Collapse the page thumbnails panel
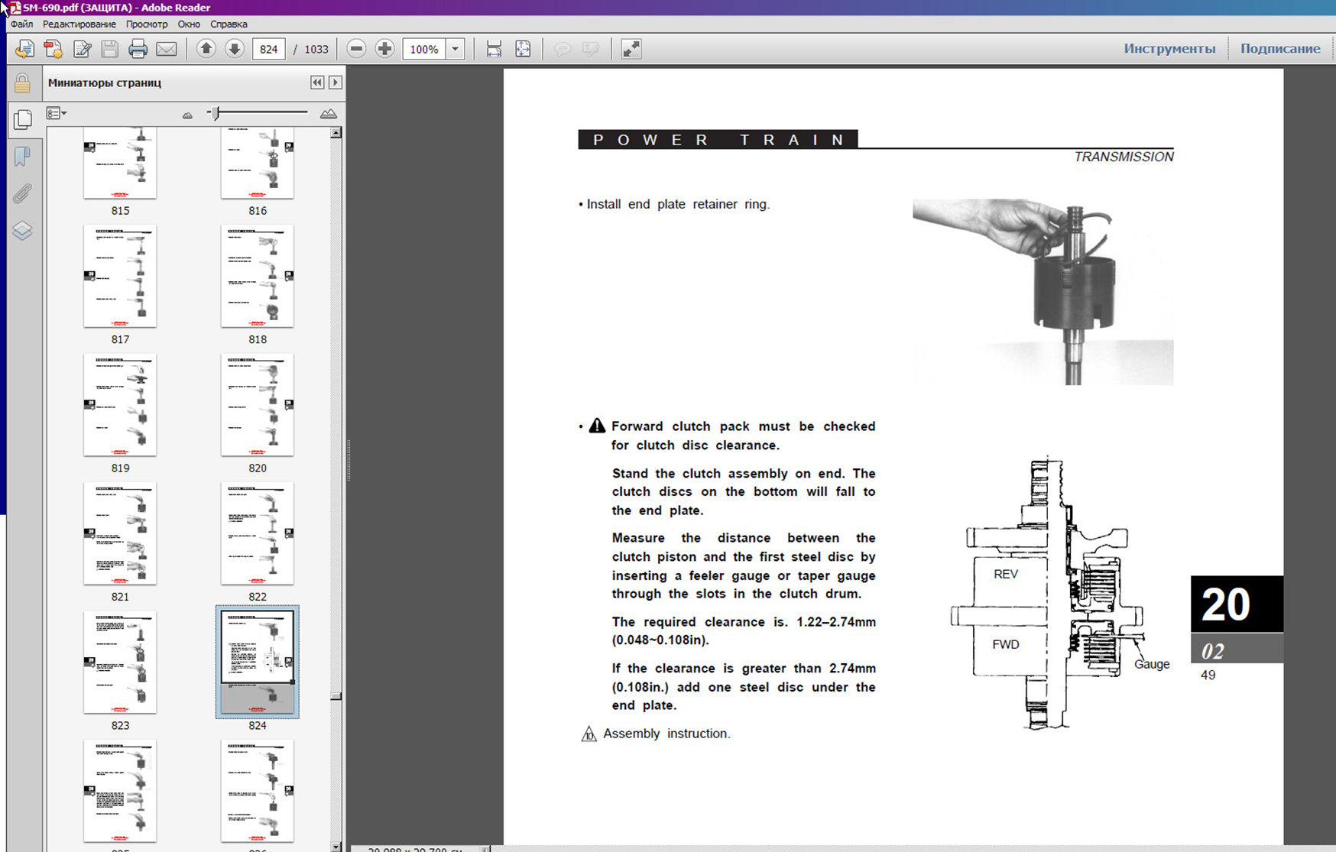The image size is (1336, 852). [x=317, y=83]
